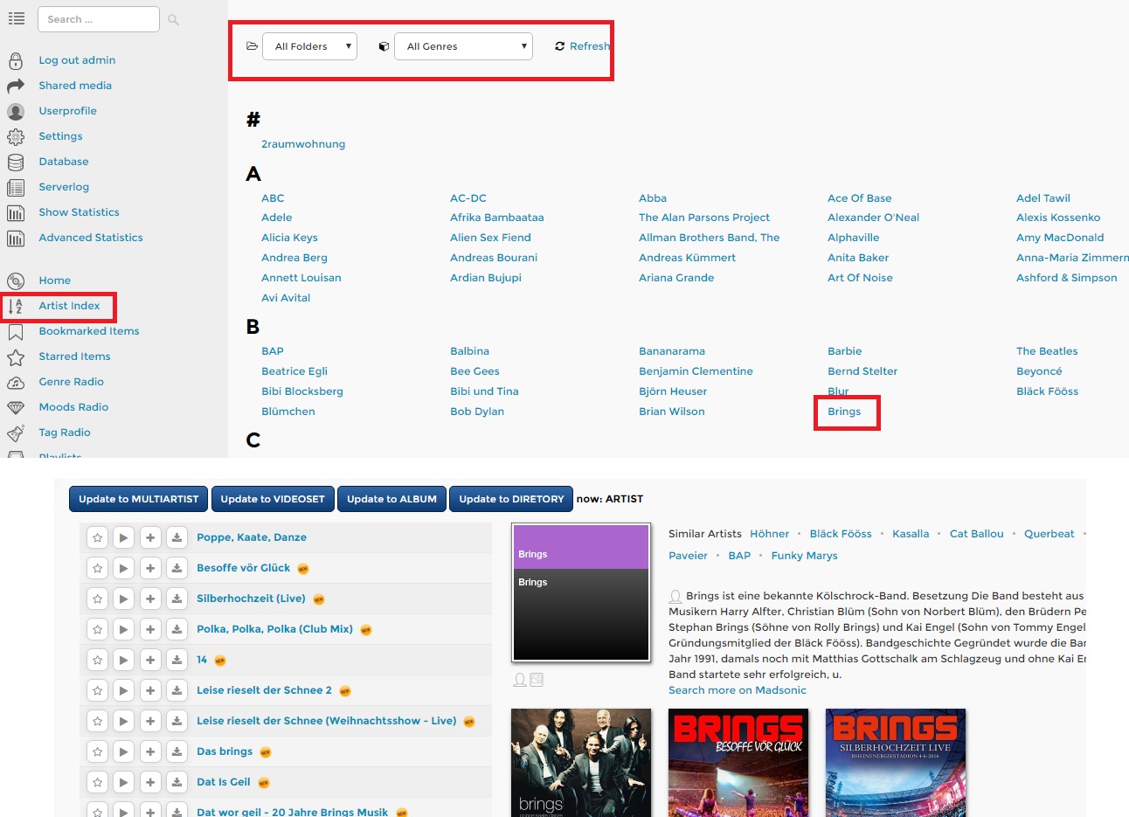Open Genre Radio from the sidebar icon

[16, 382]
